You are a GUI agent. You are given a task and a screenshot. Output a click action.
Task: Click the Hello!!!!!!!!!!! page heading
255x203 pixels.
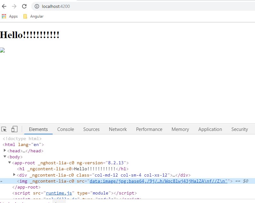[x=30, y=35]
